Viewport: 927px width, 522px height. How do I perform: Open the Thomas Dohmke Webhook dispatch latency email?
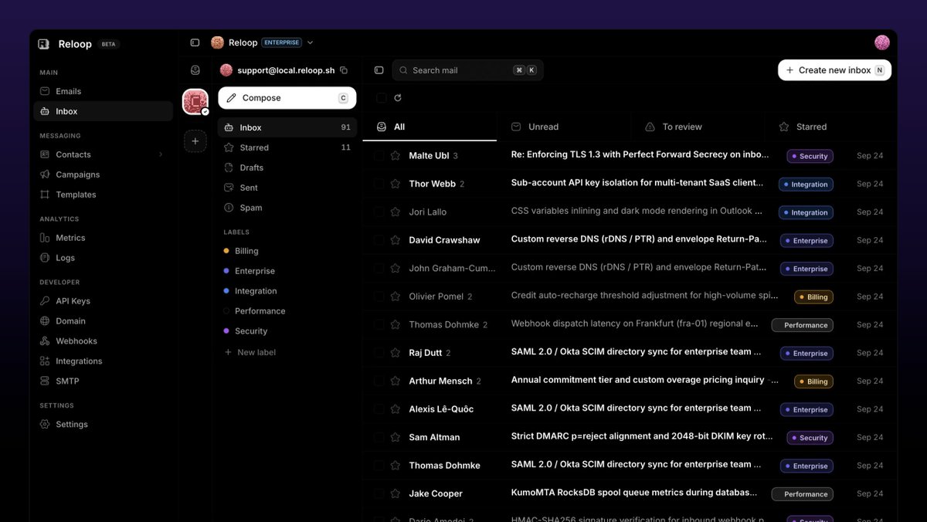pos(630,324)
